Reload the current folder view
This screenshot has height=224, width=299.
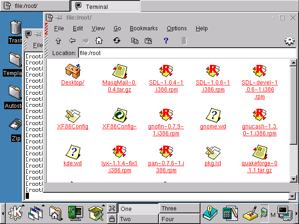point(116,41)
